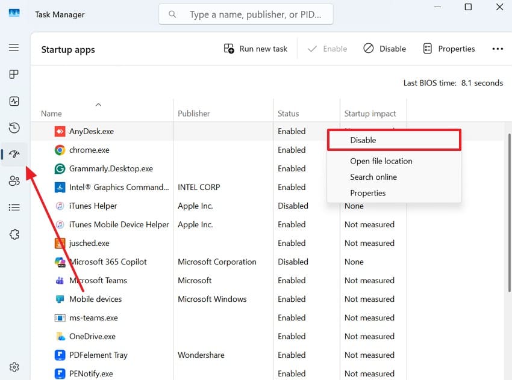Click None impact for Microsoft 365 Copilot
Viewport: 512px width, 380px height.
(x=354, y=262)
